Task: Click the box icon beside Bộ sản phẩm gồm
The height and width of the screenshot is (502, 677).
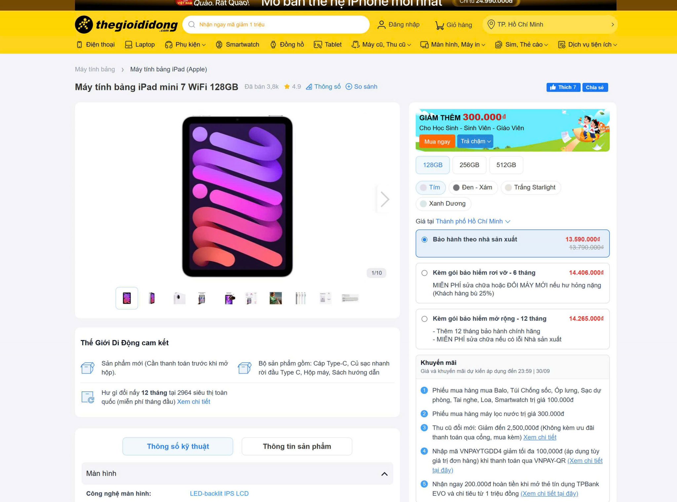Action: pos(245,368)
